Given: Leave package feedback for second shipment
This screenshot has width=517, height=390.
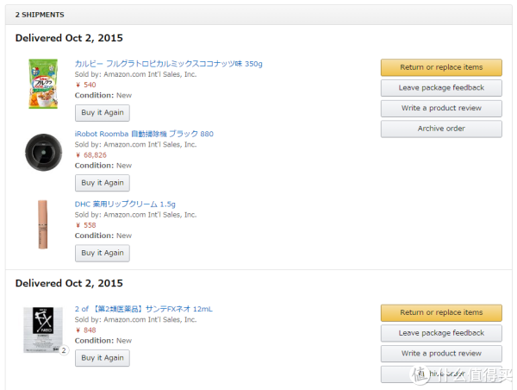Looking at the screenshot, I should [441, 333].
